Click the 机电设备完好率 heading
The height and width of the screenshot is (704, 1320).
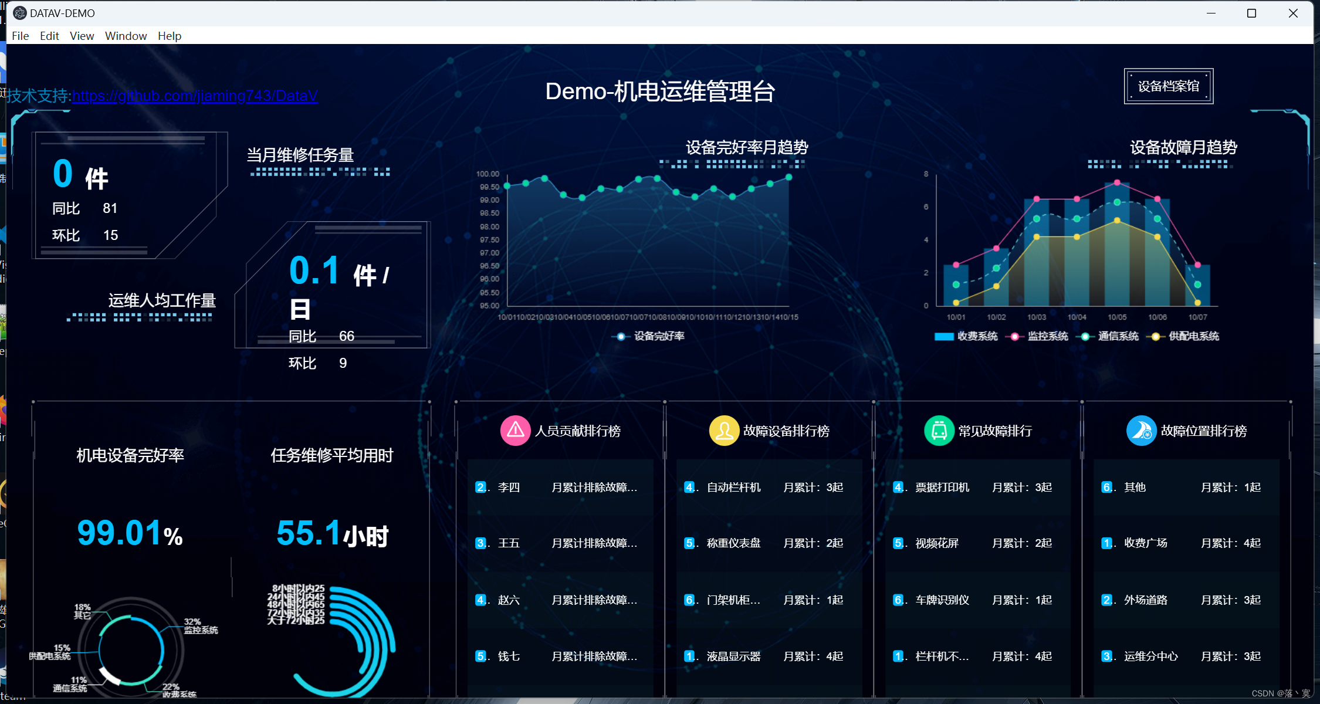[x=130, y=455]
